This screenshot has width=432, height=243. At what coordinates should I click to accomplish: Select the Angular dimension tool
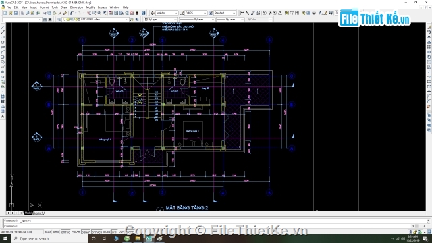click(x=280, y=13)
